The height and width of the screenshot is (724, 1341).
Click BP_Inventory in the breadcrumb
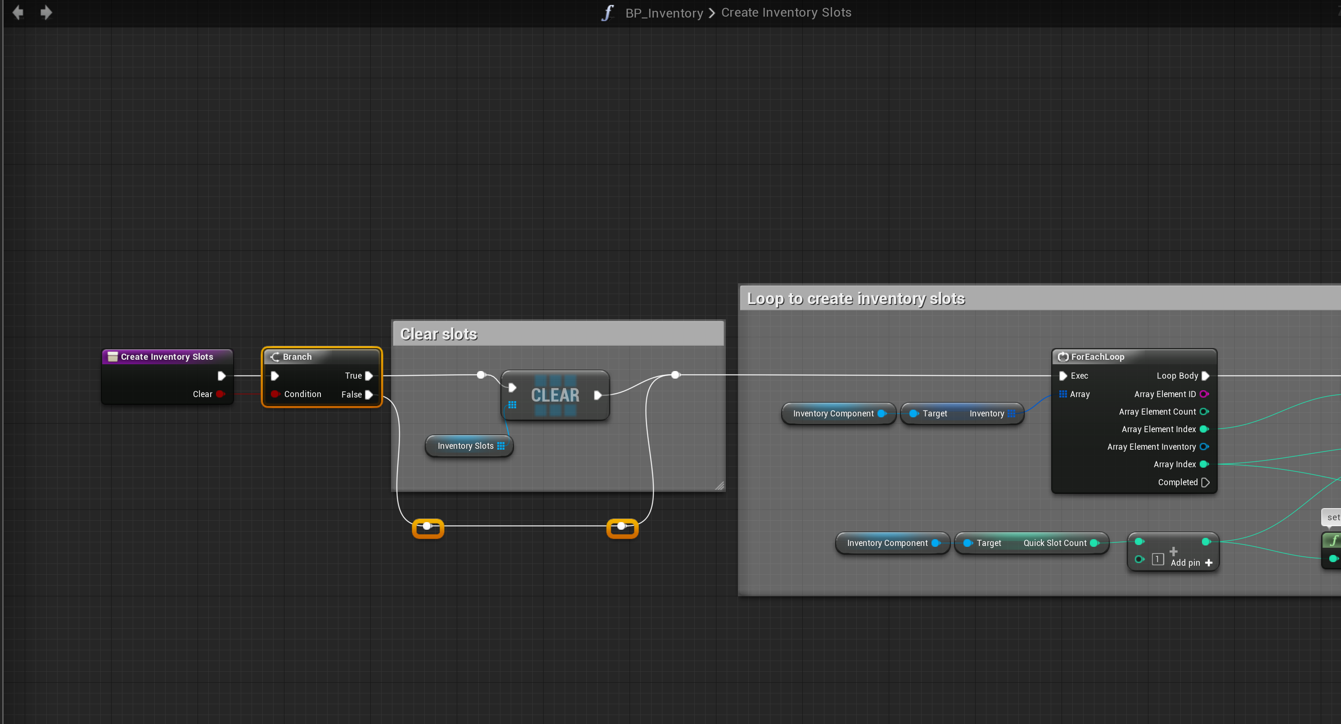664,13
